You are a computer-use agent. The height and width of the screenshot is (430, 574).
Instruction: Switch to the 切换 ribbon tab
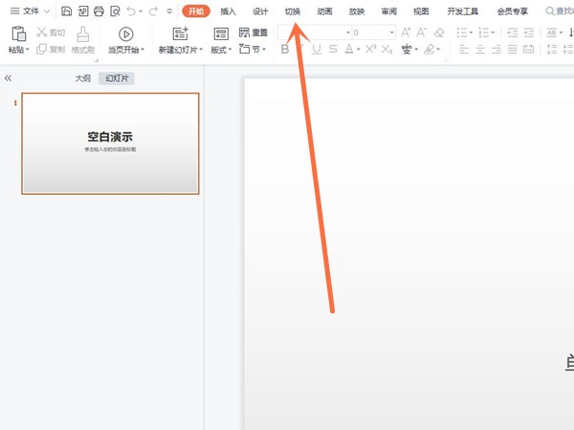pyautogui.click(x=293, y=11)
